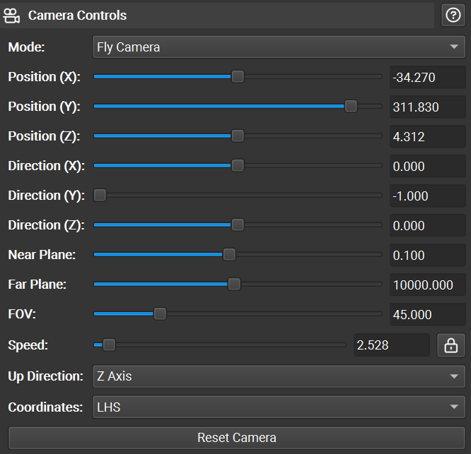
Task: Click the Near Plane slider handle
Action: (x=229, y=255)
